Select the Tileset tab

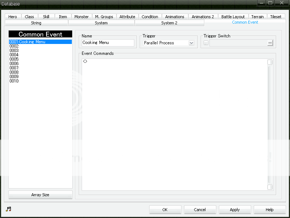[276, 17]
